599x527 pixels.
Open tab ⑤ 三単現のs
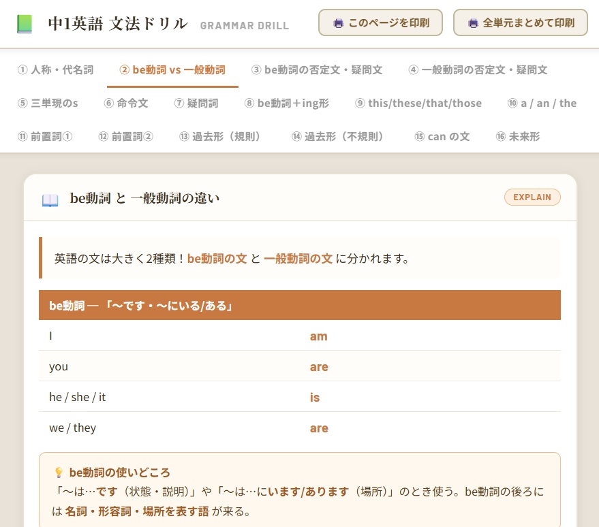pyautogui.click(x=48, y=103)
